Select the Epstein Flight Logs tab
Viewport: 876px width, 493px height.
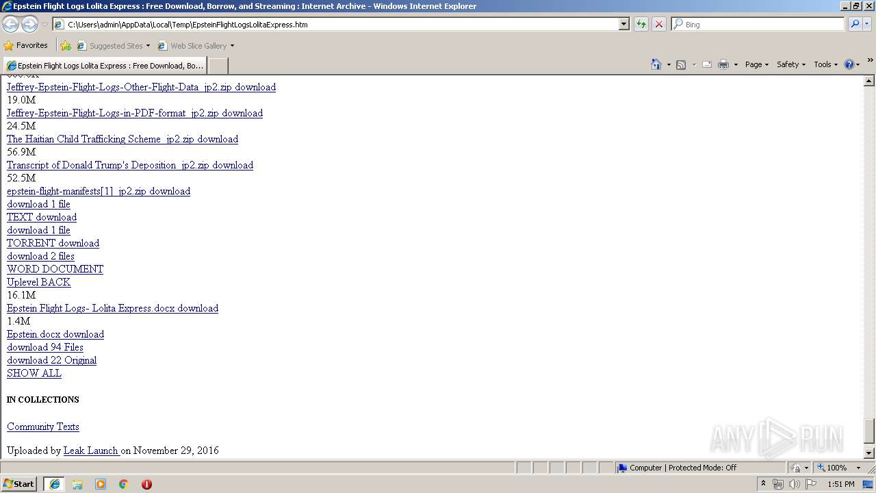click(x=105, y=66)
